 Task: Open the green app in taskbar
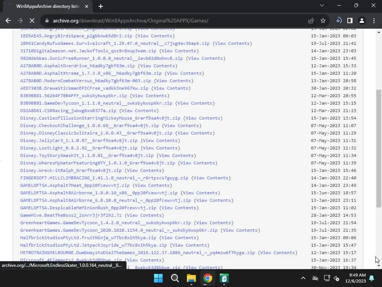[x=224, y=278]
